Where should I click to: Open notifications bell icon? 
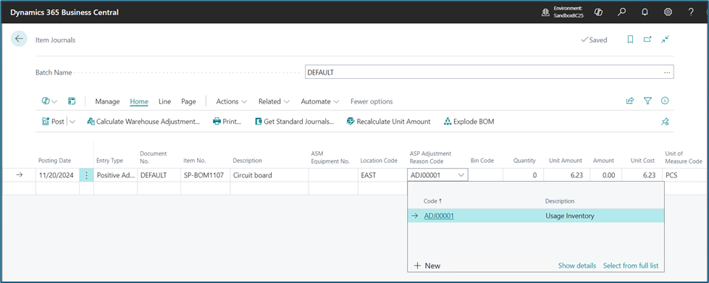coord(645,12)
